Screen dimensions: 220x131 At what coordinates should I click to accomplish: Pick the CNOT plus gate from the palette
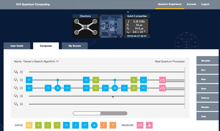pyautogui.click(x=94, y=125)
